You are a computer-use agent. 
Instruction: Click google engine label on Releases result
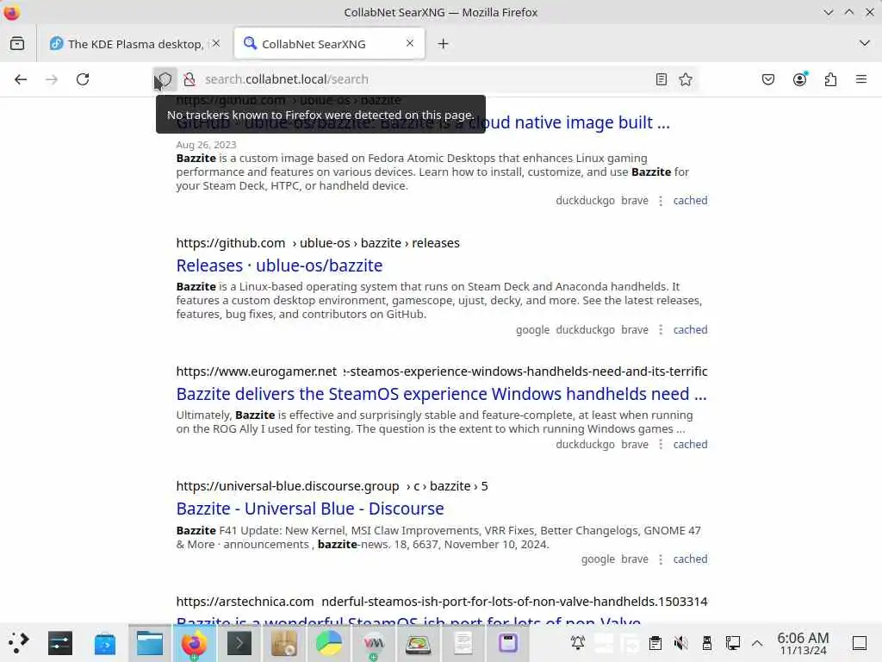click(x=532, y=330)
